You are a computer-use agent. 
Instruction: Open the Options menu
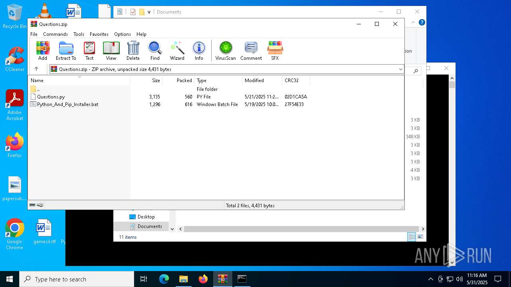(x=123, y=34)
